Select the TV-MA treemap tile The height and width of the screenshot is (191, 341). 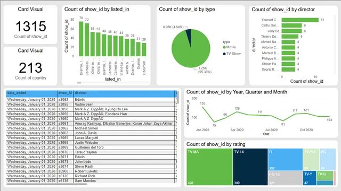pyautogui.click(x=209, y=167)
